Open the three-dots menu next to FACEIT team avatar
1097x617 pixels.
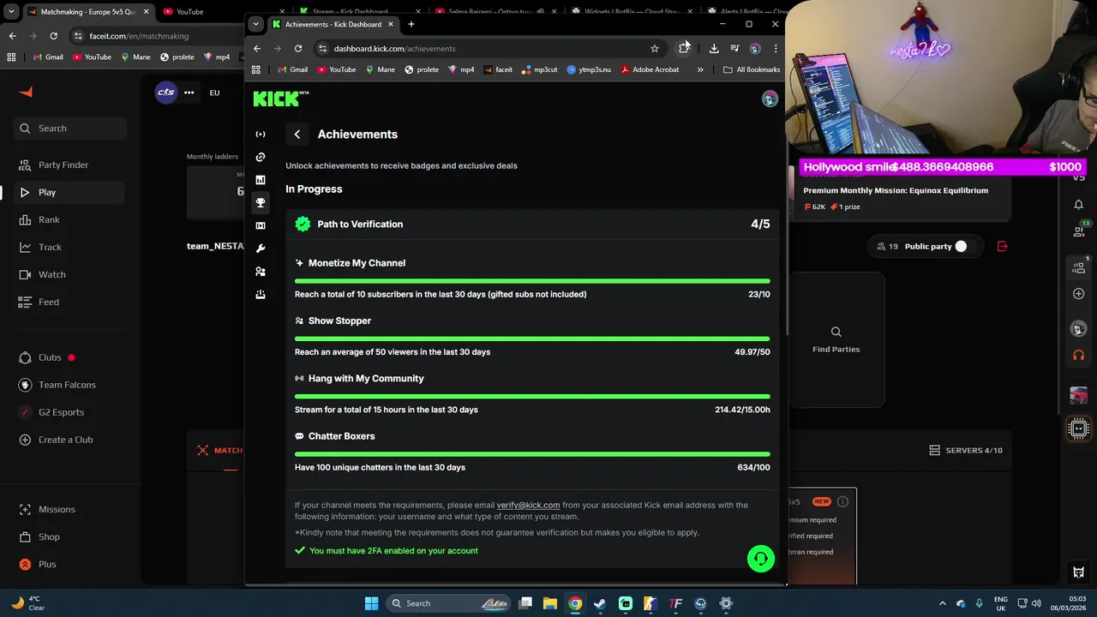pos(189,93)
